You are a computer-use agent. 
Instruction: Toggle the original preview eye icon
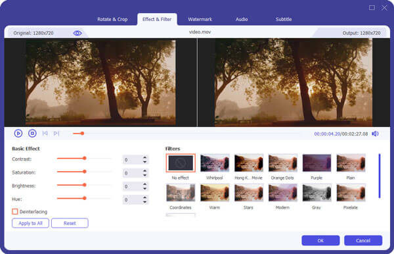(77, 33)
